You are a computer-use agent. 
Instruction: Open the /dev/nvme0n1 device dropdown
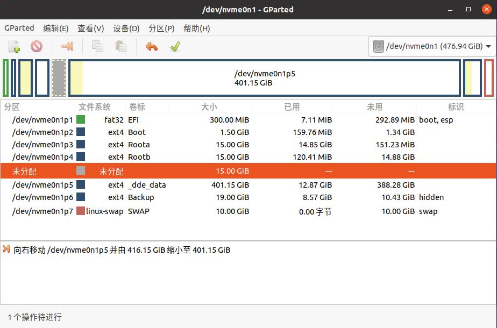pyautogui.click(x=430, y=46)
